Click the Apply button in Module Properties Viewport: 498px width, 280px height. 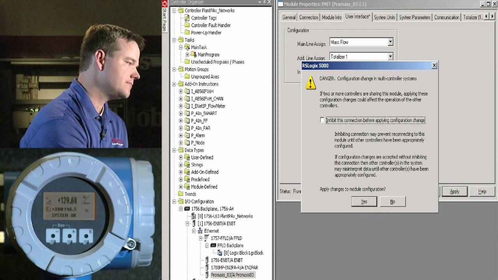pyautogui.click(x=454, y=191)
